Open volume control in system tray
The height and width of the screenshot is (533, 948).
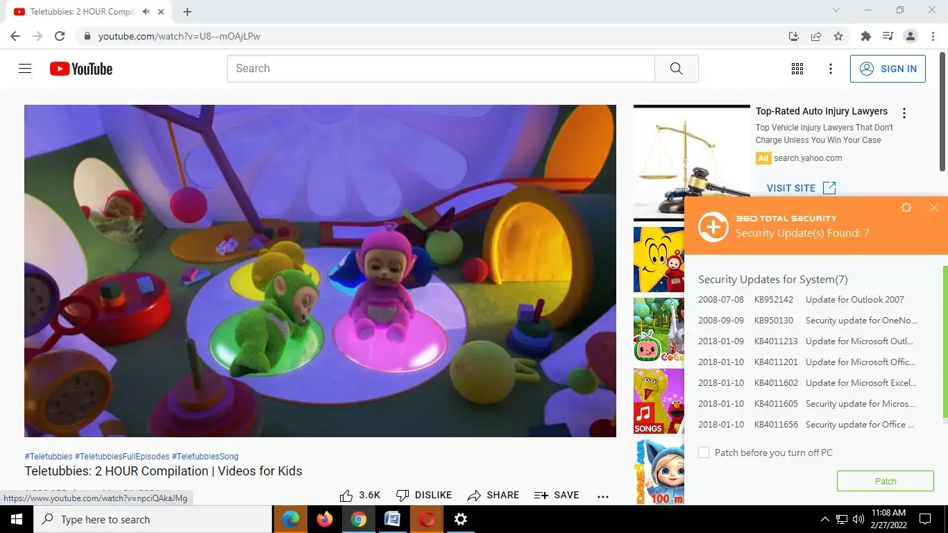pos(858,519)
